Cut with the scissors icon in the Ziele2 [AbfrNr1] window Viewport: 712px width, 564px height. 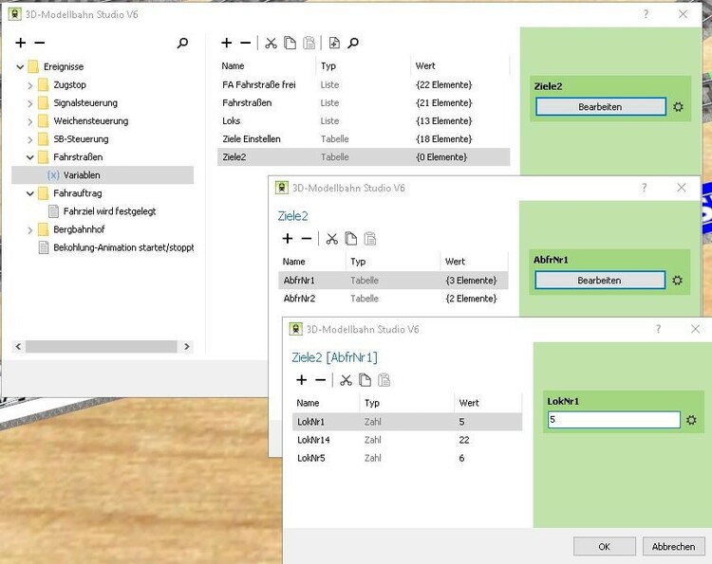point(346,380)
